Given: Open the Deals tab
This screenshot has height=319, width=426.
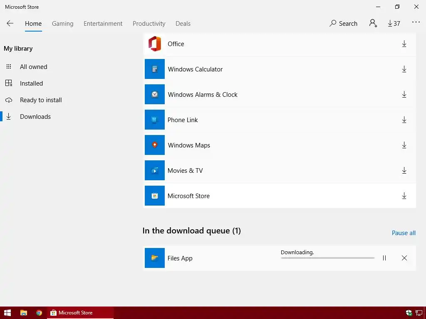Looking at the screenshot, I should [183, 24].
